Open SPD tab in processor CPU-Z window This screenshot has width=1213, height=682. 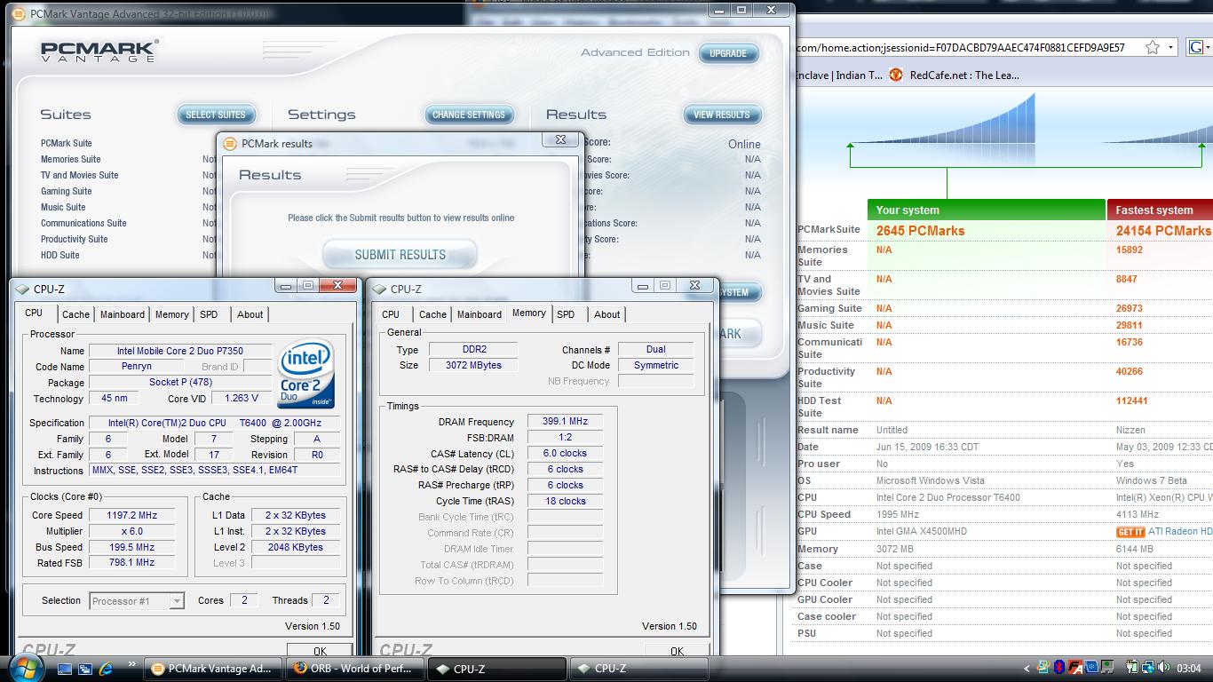tap(209, 314)
